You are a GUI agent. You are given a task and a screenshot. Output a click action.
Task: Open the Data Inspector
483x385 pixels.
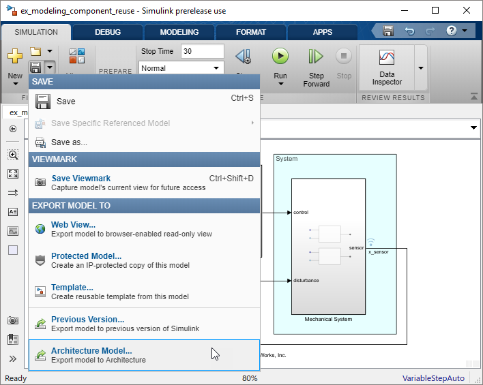coord(387,64)
